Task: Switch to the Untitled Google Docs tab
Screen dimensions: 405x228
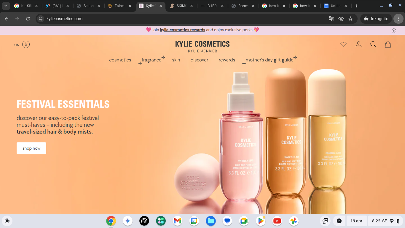Action: [x=336, y=6]
